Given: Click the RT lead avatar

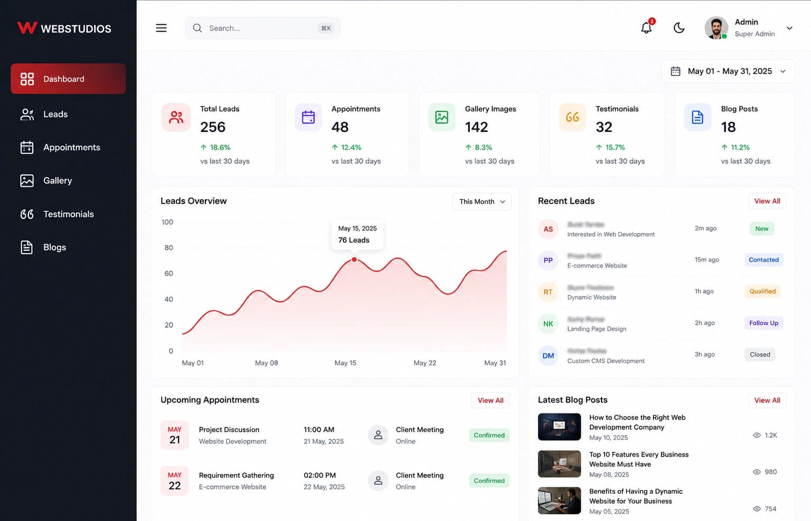Looking at the screenshot, I should click(x=548, y=292).
